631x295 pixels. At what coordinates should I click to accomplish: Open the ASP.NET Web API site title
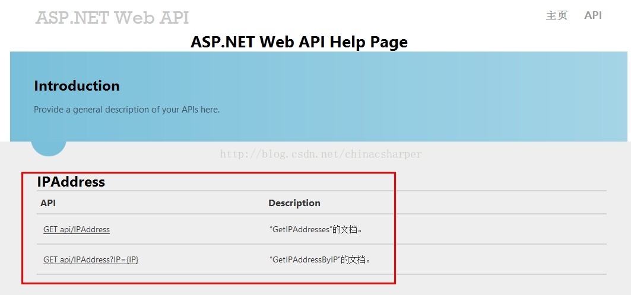[112, 18]
